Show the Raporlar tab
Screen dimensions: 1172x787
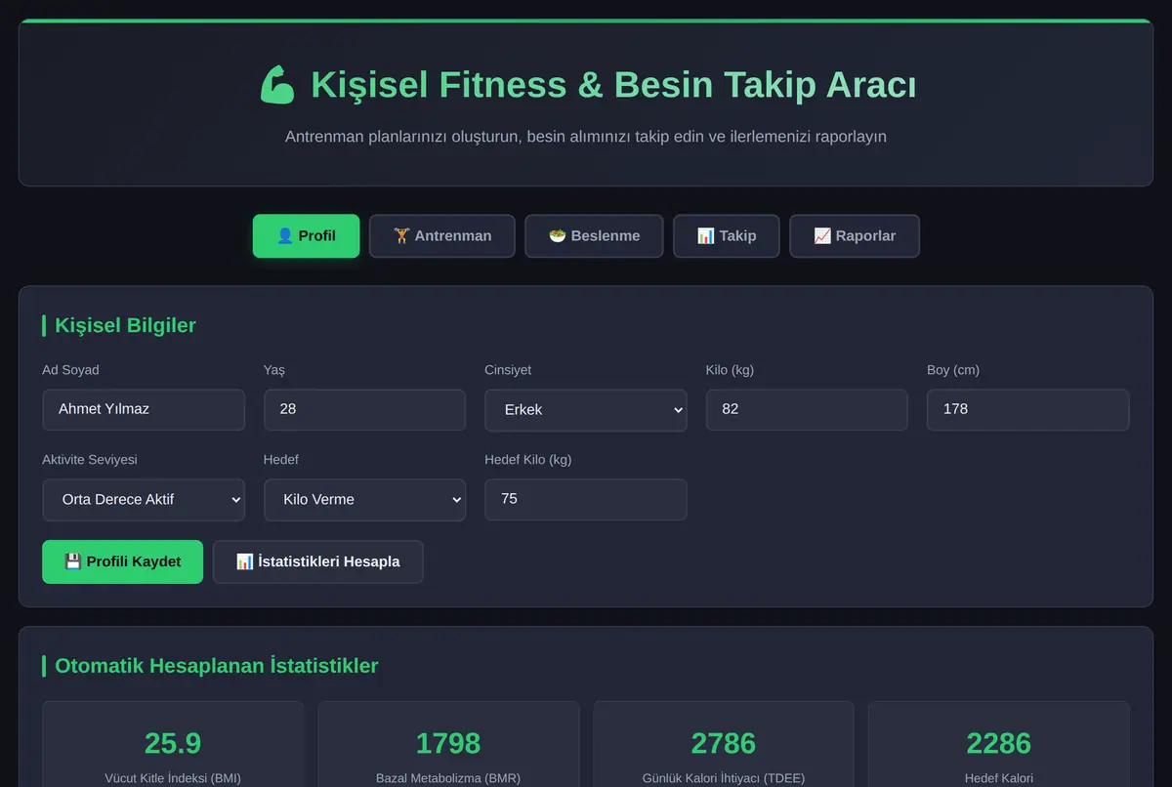pyautogui.click(x=855, y=236)
